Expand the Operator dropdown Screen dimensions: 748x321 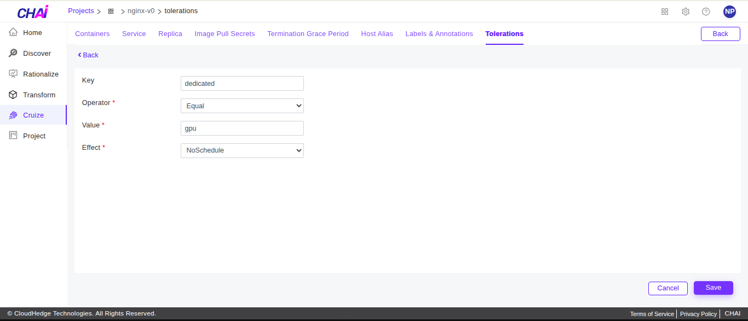[242, 106]
